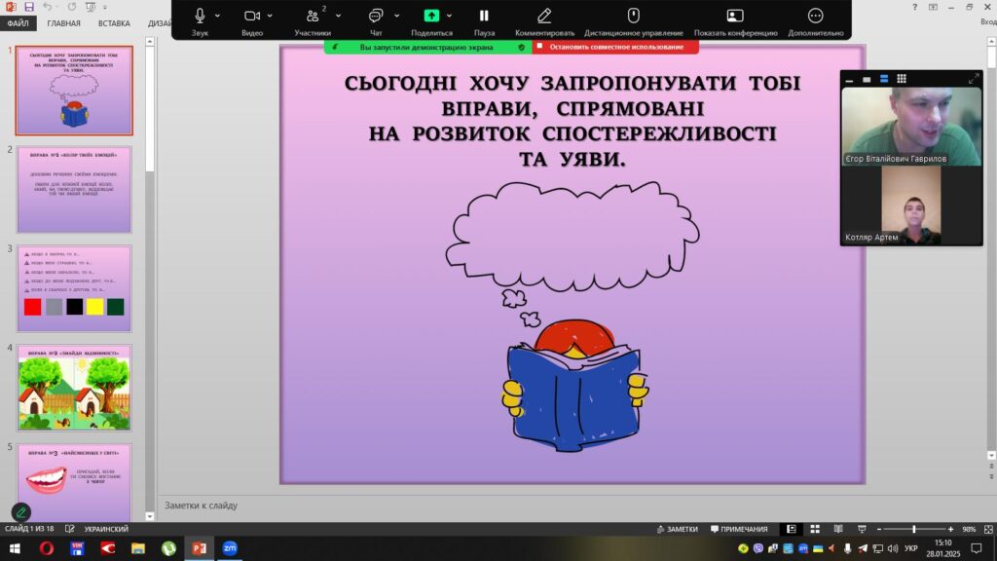
Task: Open Opera browser from the taskbar
Action: [47, 548]
